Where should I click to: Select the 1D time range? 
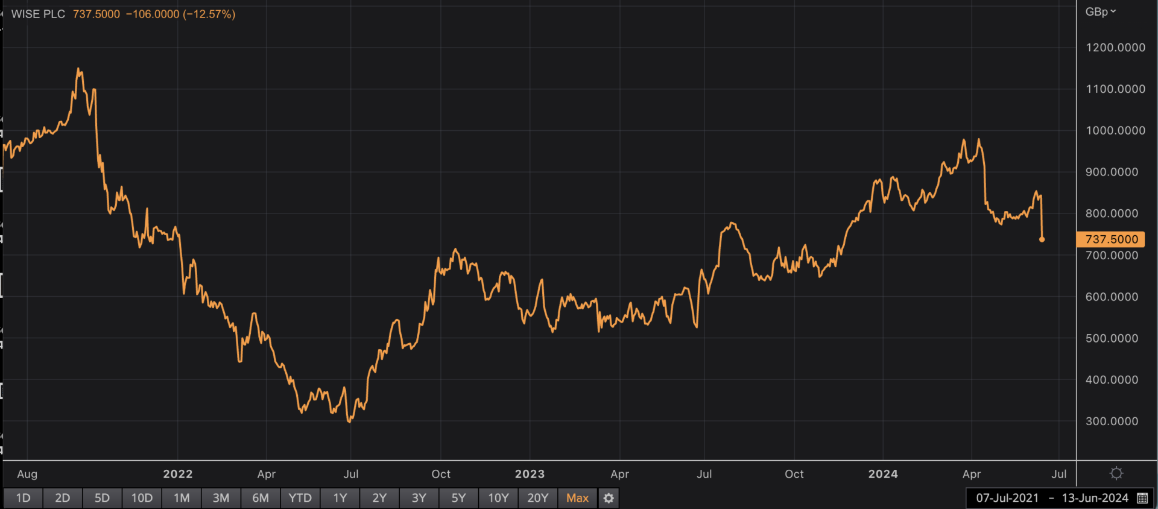23,498
